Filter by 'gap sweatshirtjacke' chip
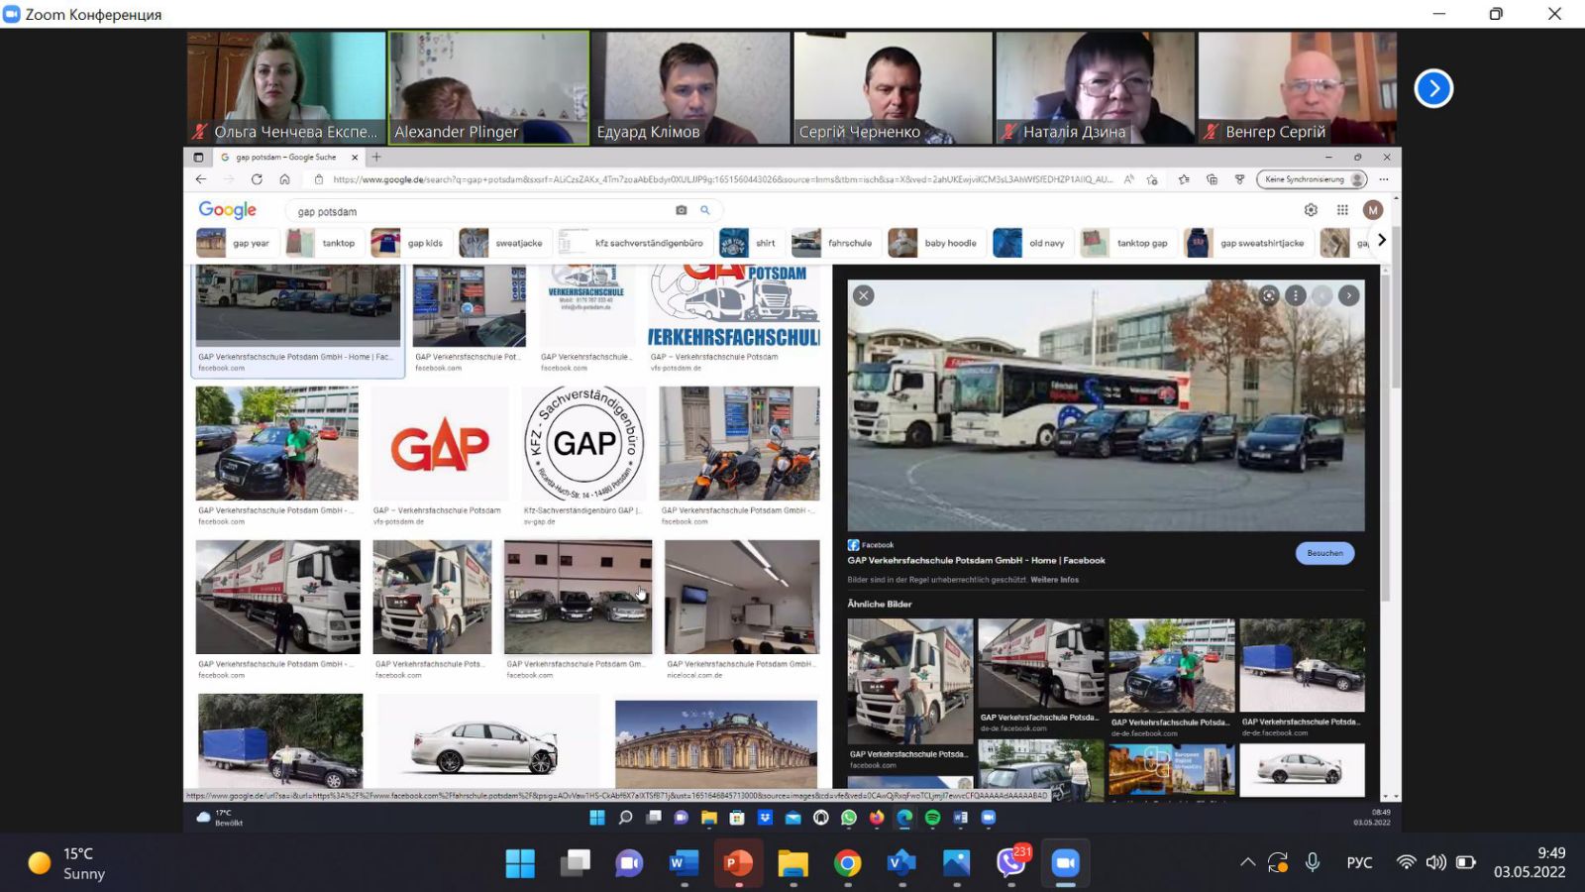Screen dimensions: 1585x892 point(1247,243)
